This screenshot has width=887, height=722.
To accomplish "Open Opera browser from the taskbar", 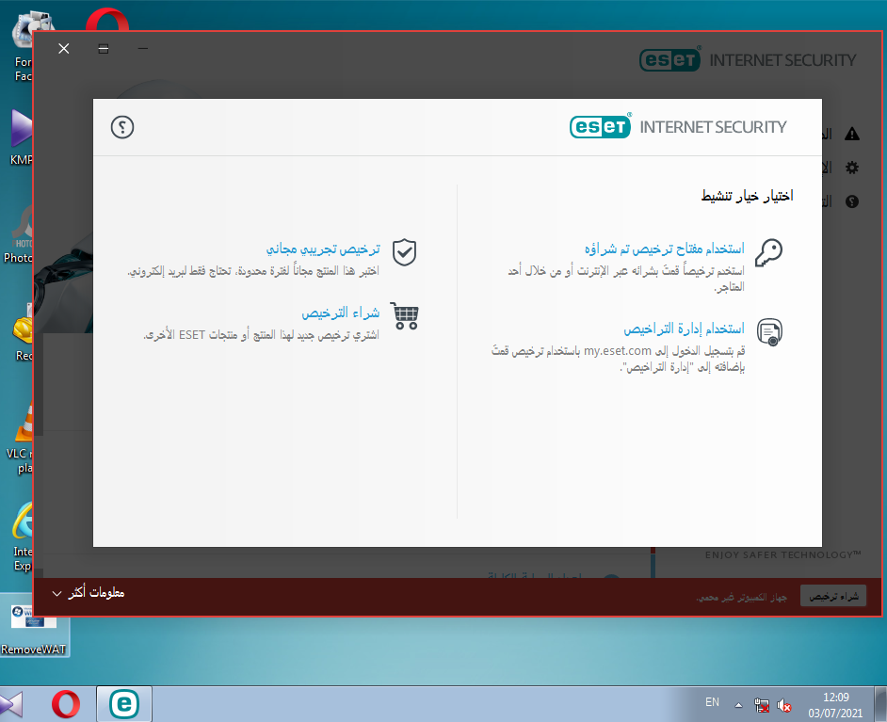I will pyautogui.click(x=66, y=704).
